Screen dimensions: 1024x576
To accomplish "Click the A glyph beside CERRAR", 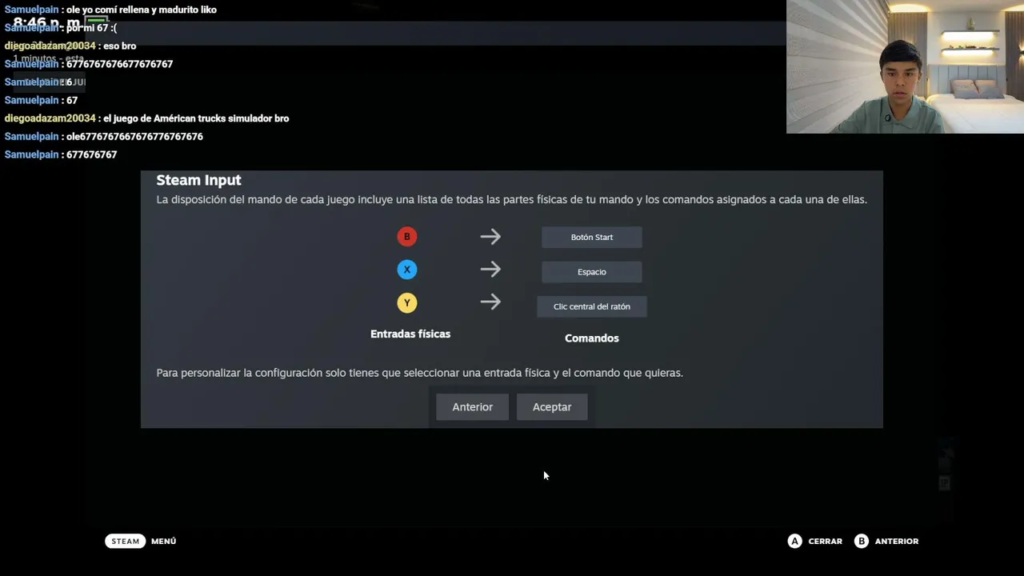I will click(x=794, y=541).
